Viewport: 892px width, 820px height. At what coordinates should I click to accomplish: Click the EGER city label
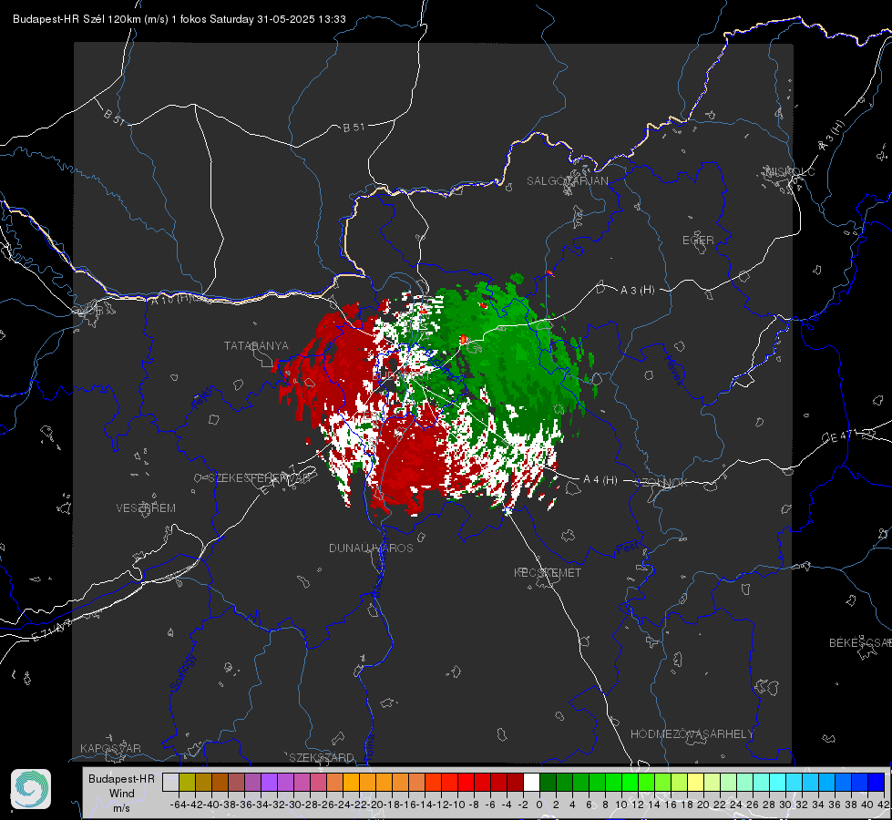[698, 241]
